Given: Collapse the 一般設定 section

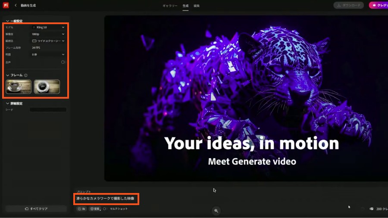Looking at the screenshot, I should point(7,21).
